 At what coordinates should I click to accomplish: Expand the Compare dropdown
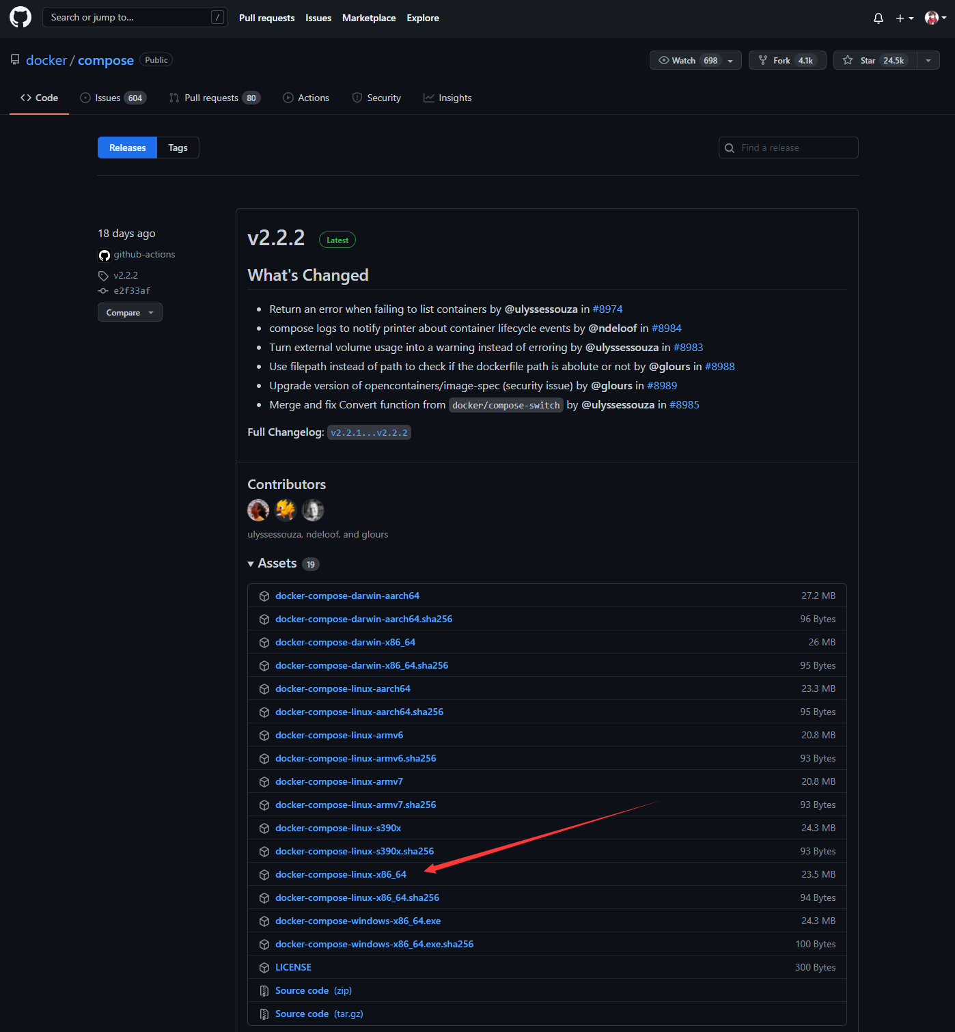point(130,312)
